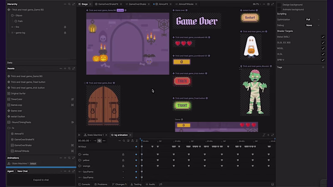This screenshot has height=187, width=333.
Task: Select restart button asset
Action: click(18, 116)
